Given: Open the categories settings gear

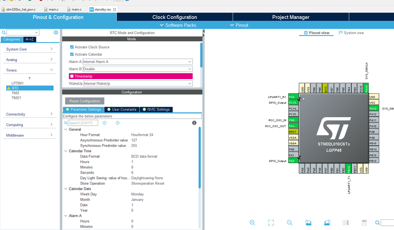Looking at the screenshot, I should [56, 32].
